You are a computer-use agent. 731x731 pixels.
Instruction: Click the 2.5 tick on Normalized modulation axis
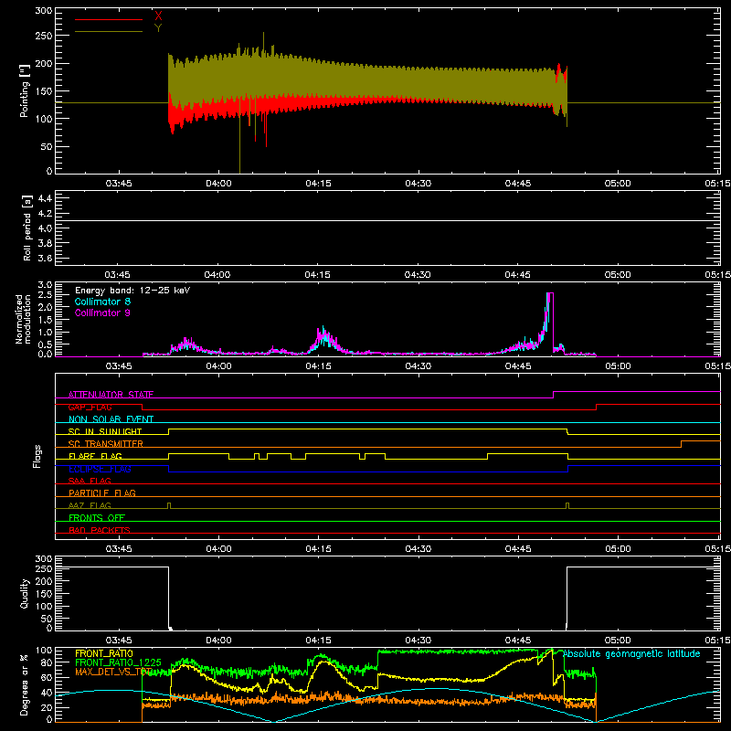pos(45,294)
